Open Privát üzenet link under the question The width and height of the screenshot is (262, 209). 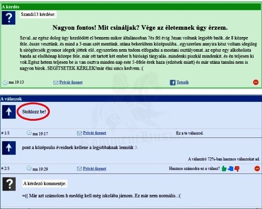(x=71, y=82)
